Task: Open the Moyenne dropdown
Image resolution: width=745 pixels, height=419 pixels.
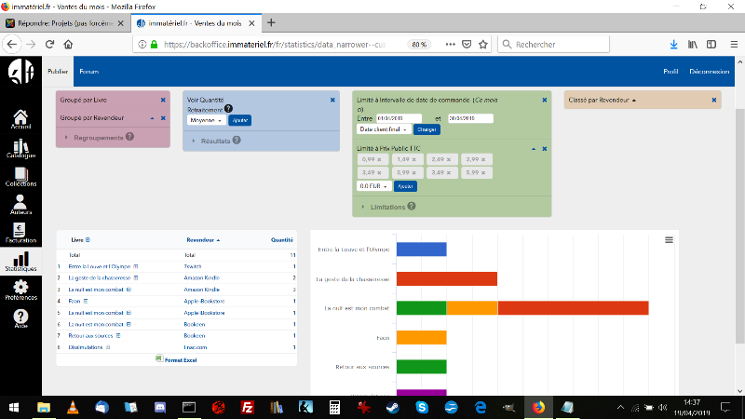Action: click(205, 120)
